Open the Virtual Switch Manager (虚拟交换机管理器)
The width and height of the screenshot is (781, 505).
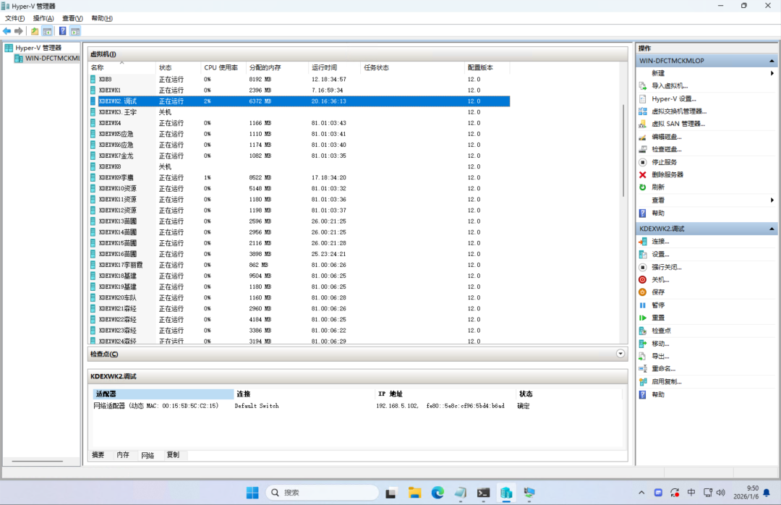pos(679,111)
